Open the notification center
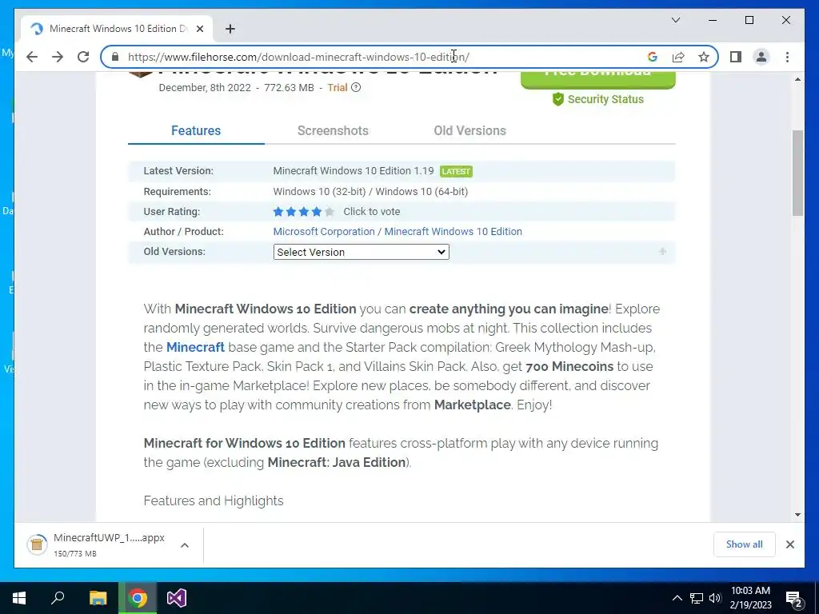This screenshot has height=614, width=819. coord(794,598)
